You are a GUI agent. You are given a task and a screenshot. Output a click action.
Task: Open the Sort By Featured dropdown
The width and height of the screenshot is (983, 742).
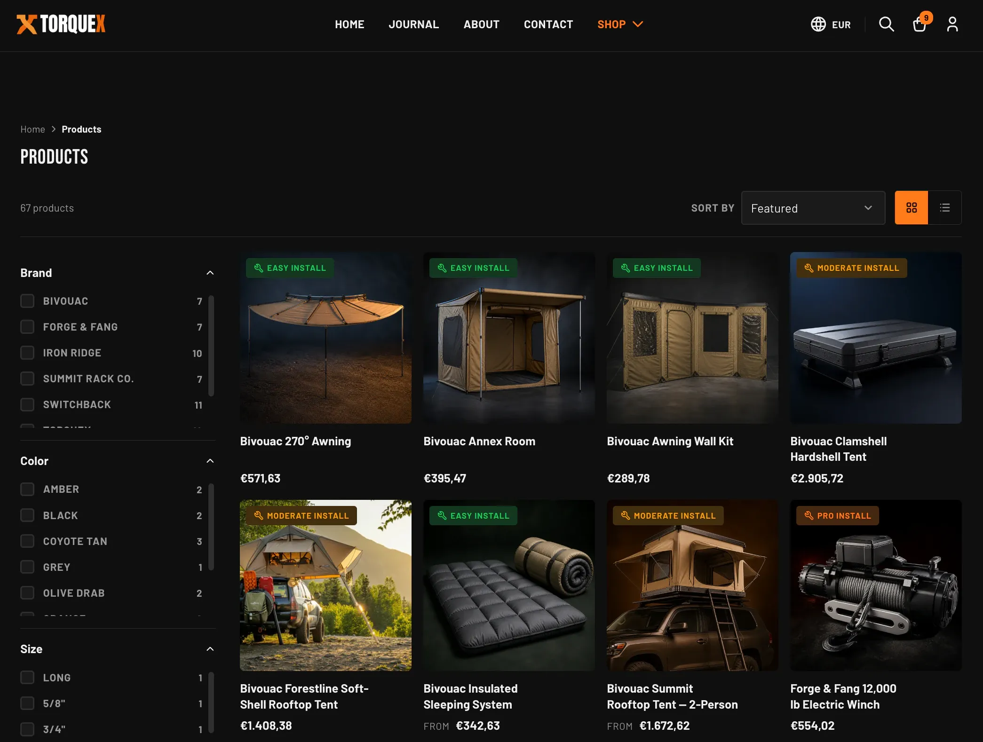pyautogui.click(x=813, y=208)
